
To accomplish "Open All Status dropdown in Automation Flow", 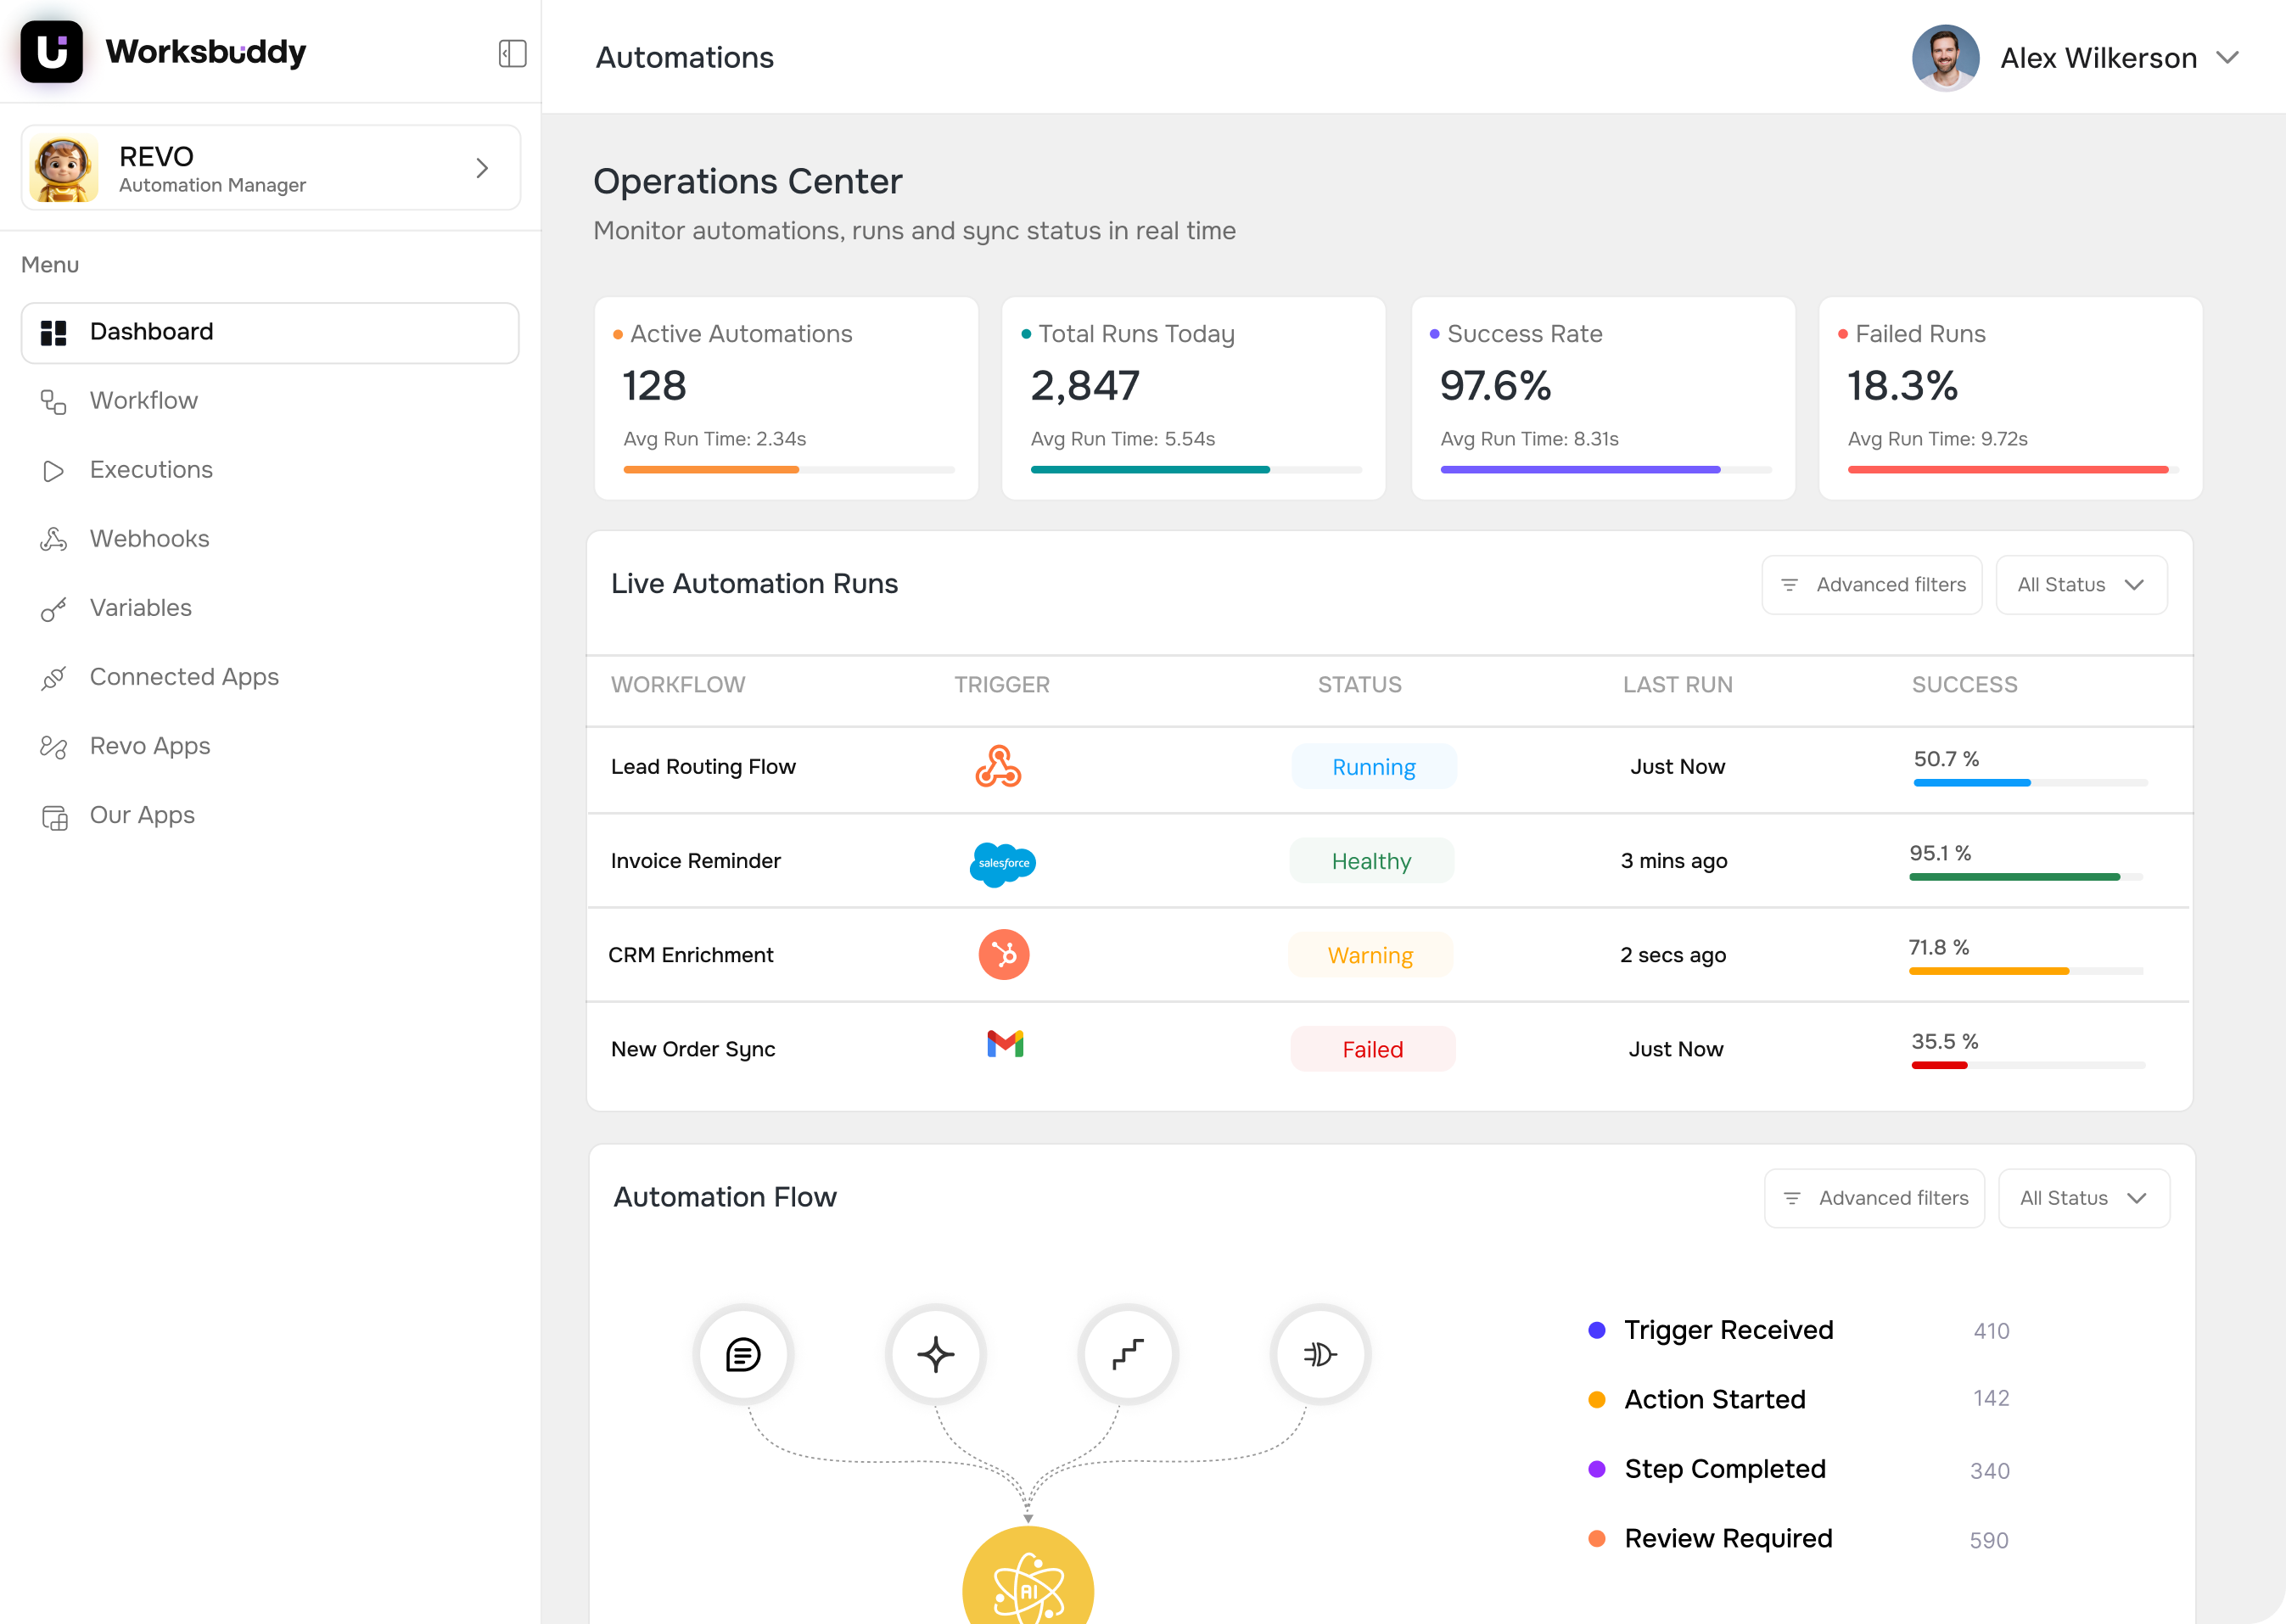I will 2084,1198.
